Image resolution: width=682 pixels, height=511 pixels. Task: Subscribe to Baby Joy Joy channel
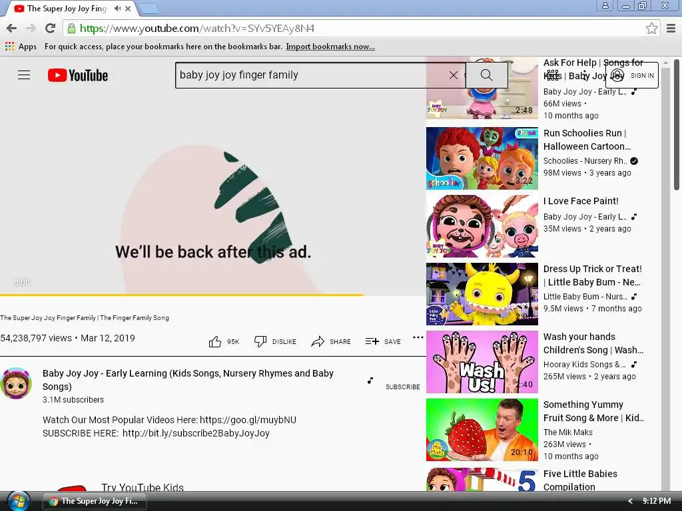[402, 387]
